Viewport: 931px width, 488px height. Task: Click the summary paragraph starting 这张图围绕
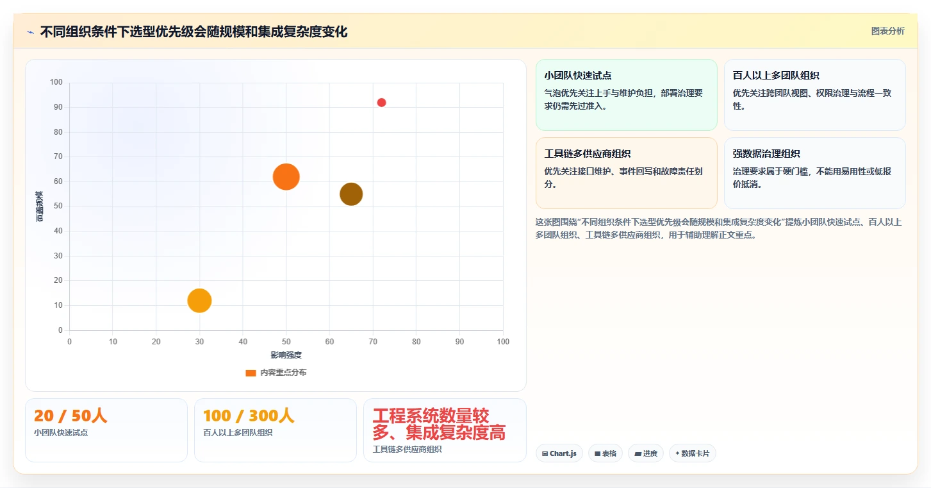pyautogui.click(x=720, y=228)
